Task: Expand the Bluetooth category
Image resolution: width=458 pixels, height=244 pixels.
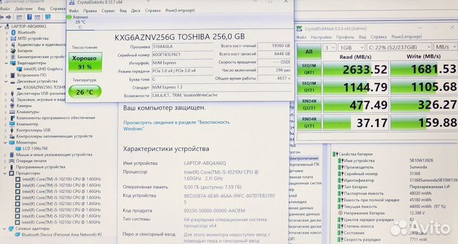Action: (7, 32)
